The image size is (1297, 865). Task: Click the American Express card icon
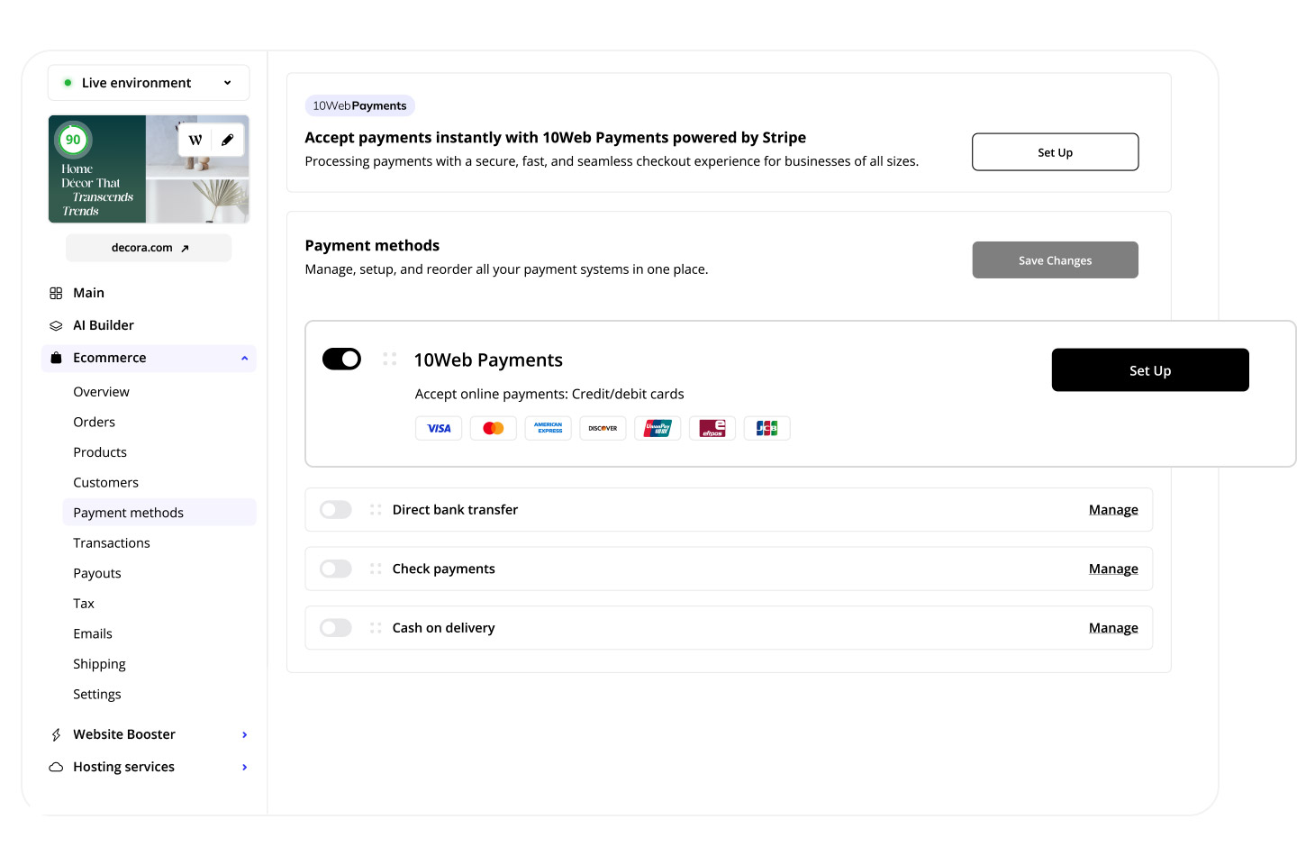(x=549, y=428)
